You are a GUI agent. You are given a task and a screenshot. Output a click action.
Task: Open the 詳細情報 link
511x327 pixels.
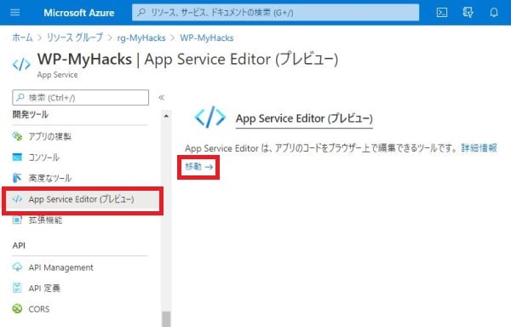[x=479, y=148]
